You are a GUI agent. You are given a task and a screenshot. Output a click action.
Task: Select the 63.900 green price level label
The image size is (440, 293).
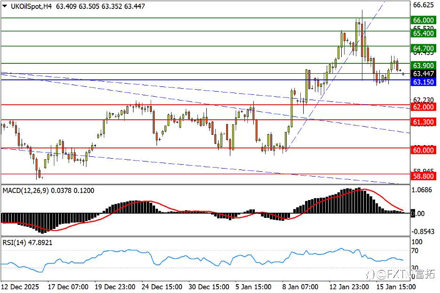coord(424,65)
